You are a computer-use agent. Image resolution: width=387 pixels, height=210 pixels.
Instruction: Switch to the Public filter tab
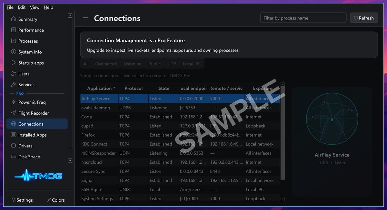(x=154, y=64)
